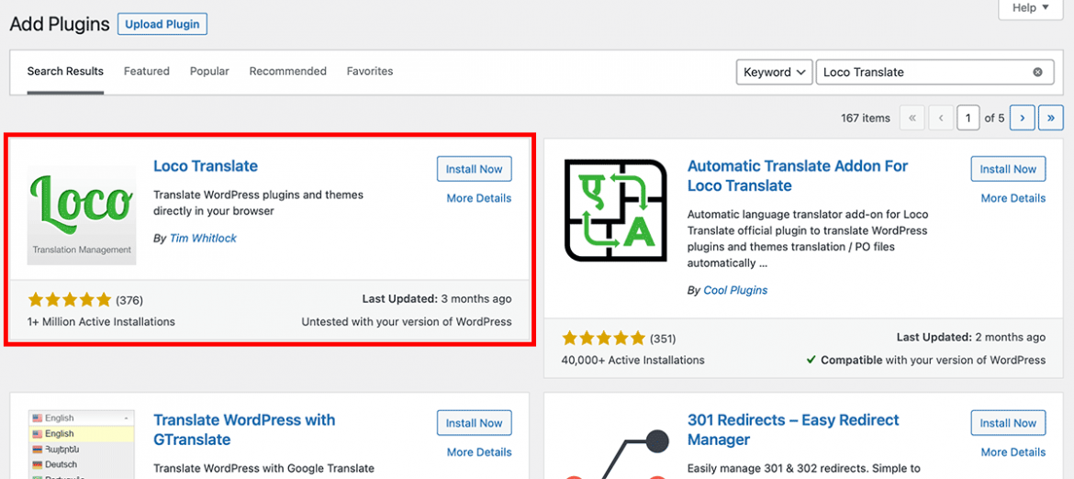Switch to the Popular tab
This screenshot has height=479, width=1074.
pos(209,72)
